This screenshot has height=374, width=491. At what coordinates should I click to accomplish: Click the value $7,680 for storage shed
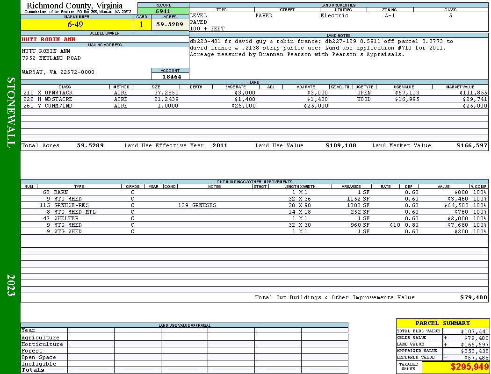(x=458, y=225)
